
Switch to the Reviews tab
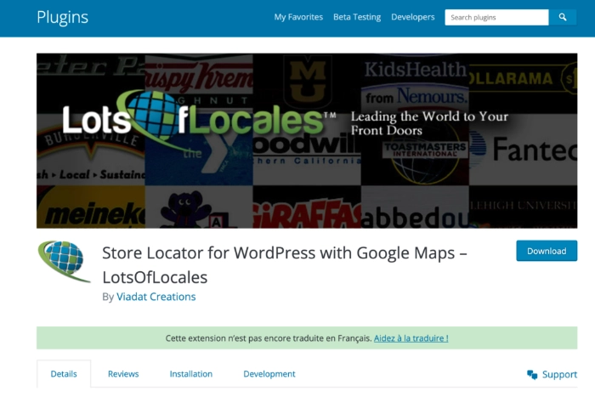[x=123, y=374]
